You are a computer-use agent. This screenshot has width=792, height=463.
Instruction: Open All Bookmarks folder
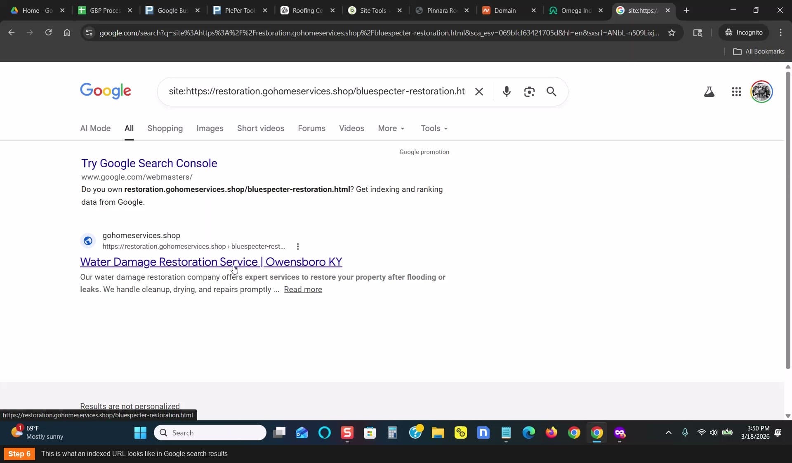coord(759,51)
